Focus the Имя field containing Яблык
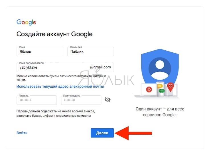 40,52
